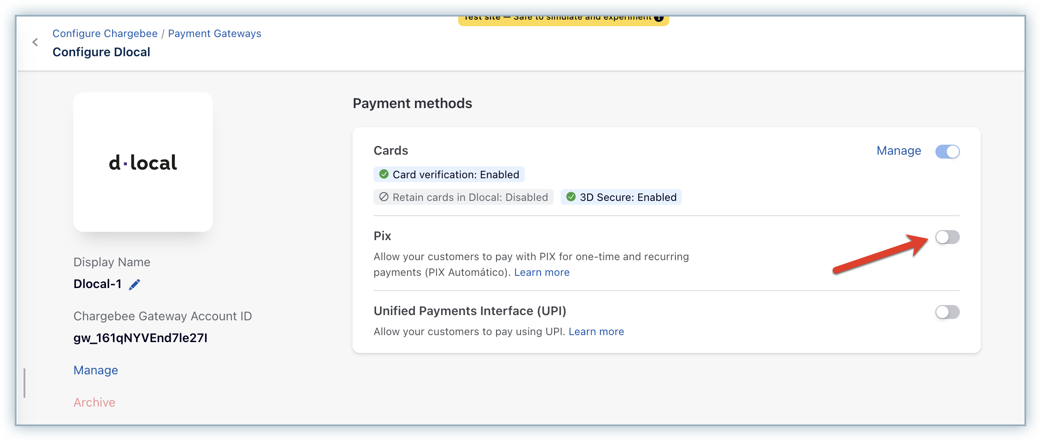Open Learn more link for Pix
Image resolution: width=1041 pixels, height=441 pixels.
coord(542,272)
